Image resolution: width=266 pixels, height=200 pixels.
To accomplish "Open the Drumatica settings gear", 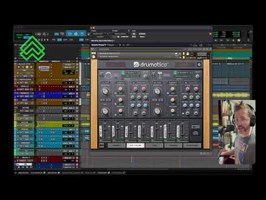I will pyautogui.click(x=199, y=64).
